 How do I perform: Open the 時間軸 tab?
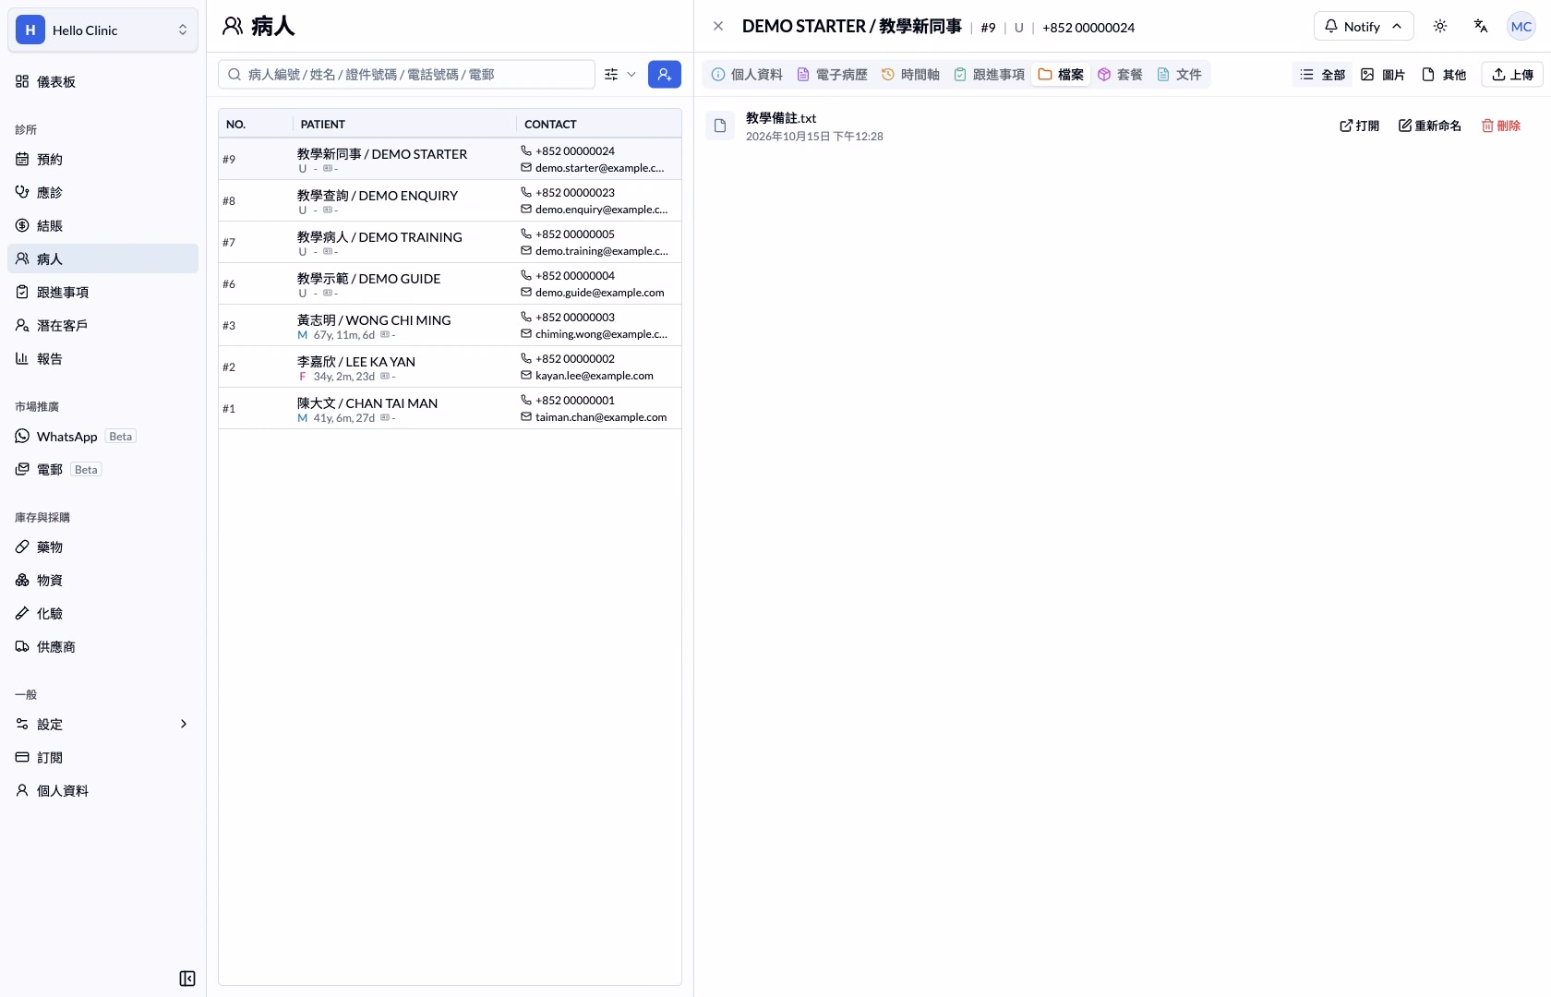[x=910, y=75]
